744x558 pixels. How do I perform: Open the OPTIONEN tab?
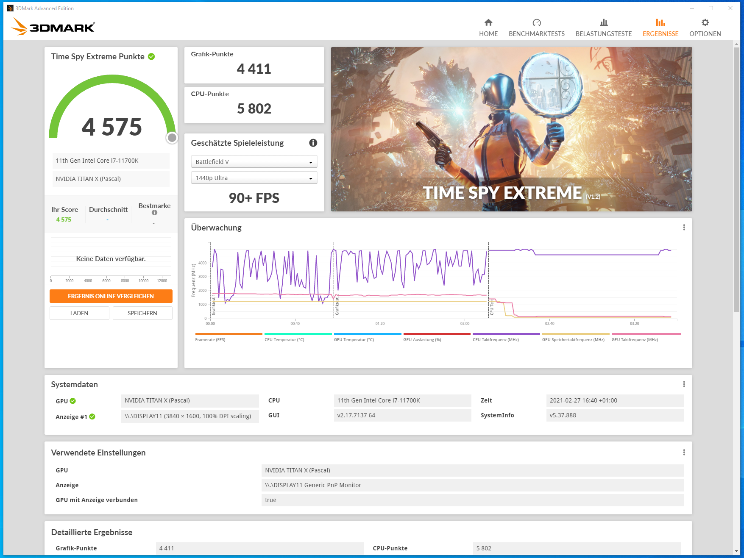[705, 28]
